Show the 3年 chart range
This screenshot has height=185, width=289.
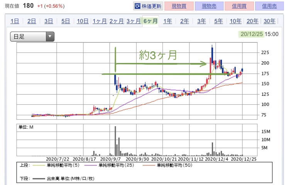click(x=201, y=21)
